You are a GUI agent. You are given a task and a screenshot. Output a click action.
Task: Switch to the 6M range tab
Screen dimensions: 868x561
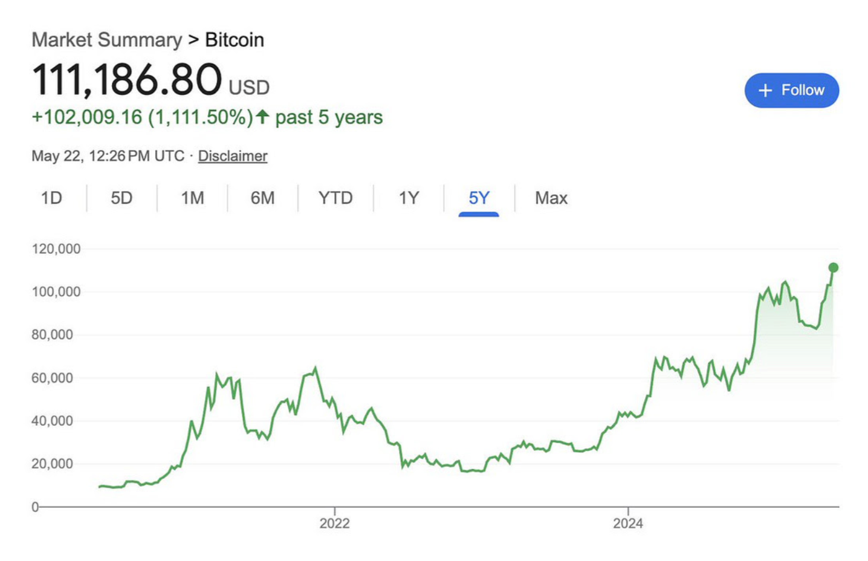pos(262,198)
